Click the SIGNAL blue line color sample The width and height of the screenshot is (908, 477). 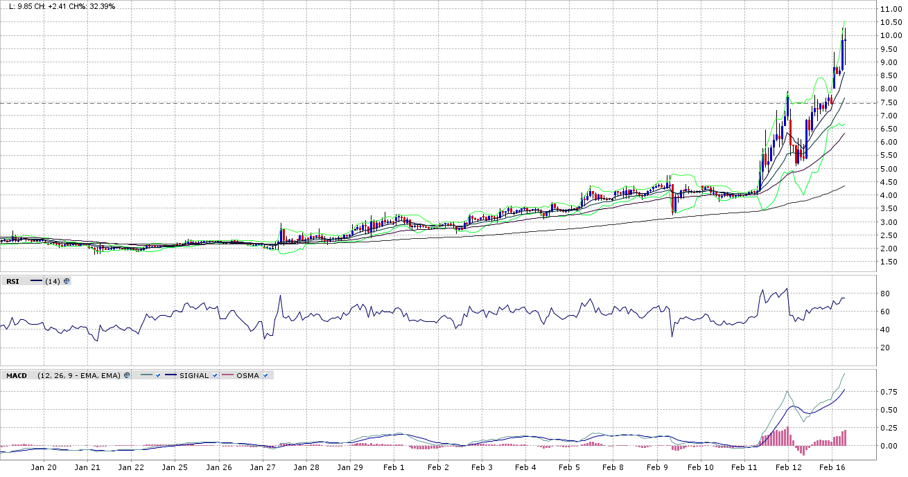tap(171, 375)
